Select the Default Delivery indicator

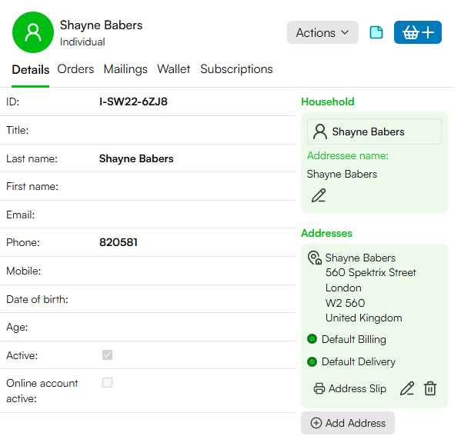312,361
